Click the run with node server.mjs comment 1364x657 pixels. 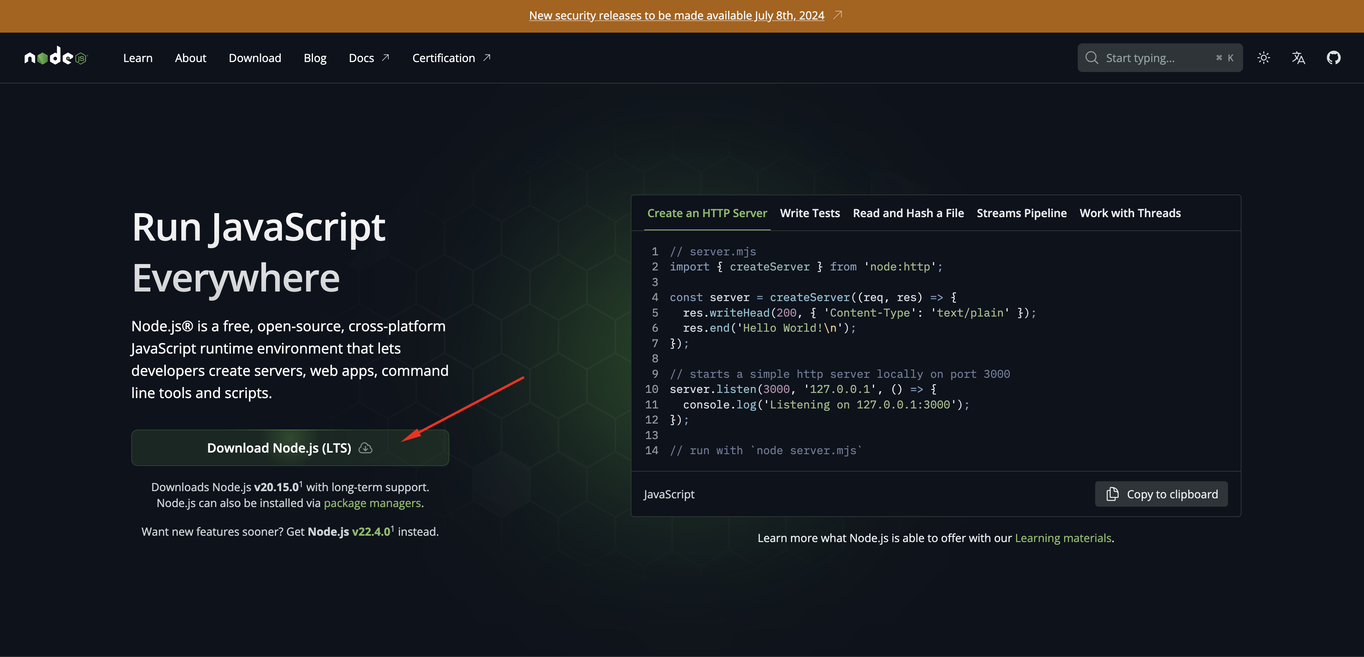(x=766, y=450)
